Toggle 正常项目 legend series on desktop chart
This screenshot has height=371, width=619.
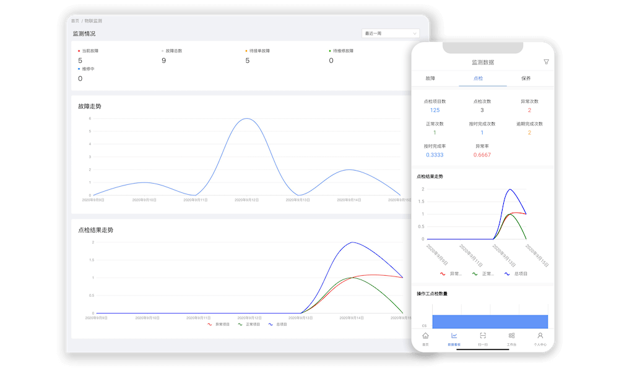pyautogui.click(x=248, y=324)
